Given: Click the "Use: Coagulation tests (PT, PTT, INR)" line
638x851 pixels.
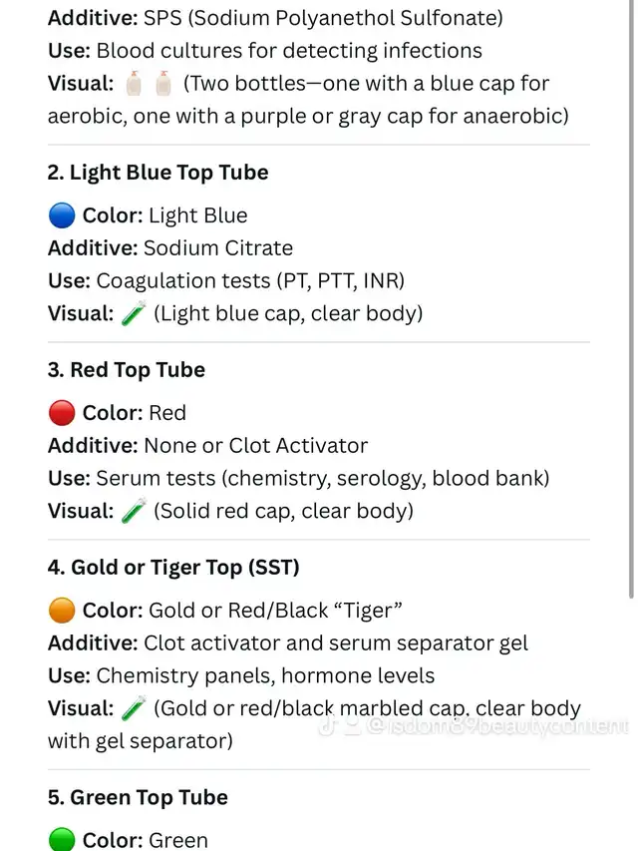Looking at the screenshot, I should 225,281.
